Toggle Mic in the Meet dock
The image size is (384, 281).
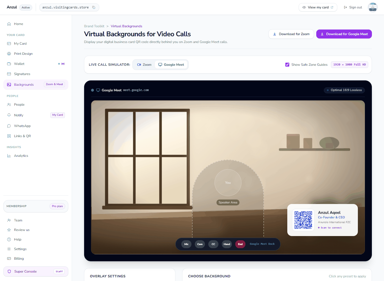click(x=186, y=244)
